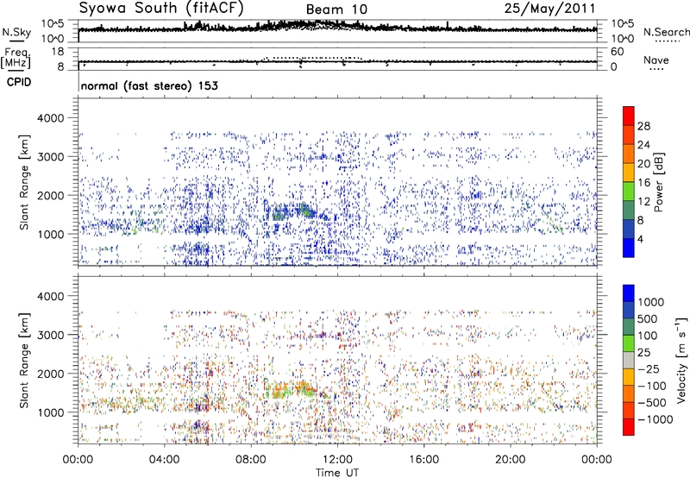Click the "Velocity [m s-1]" colorbar title
690x478 pixels.
click(x=681, y=360)
